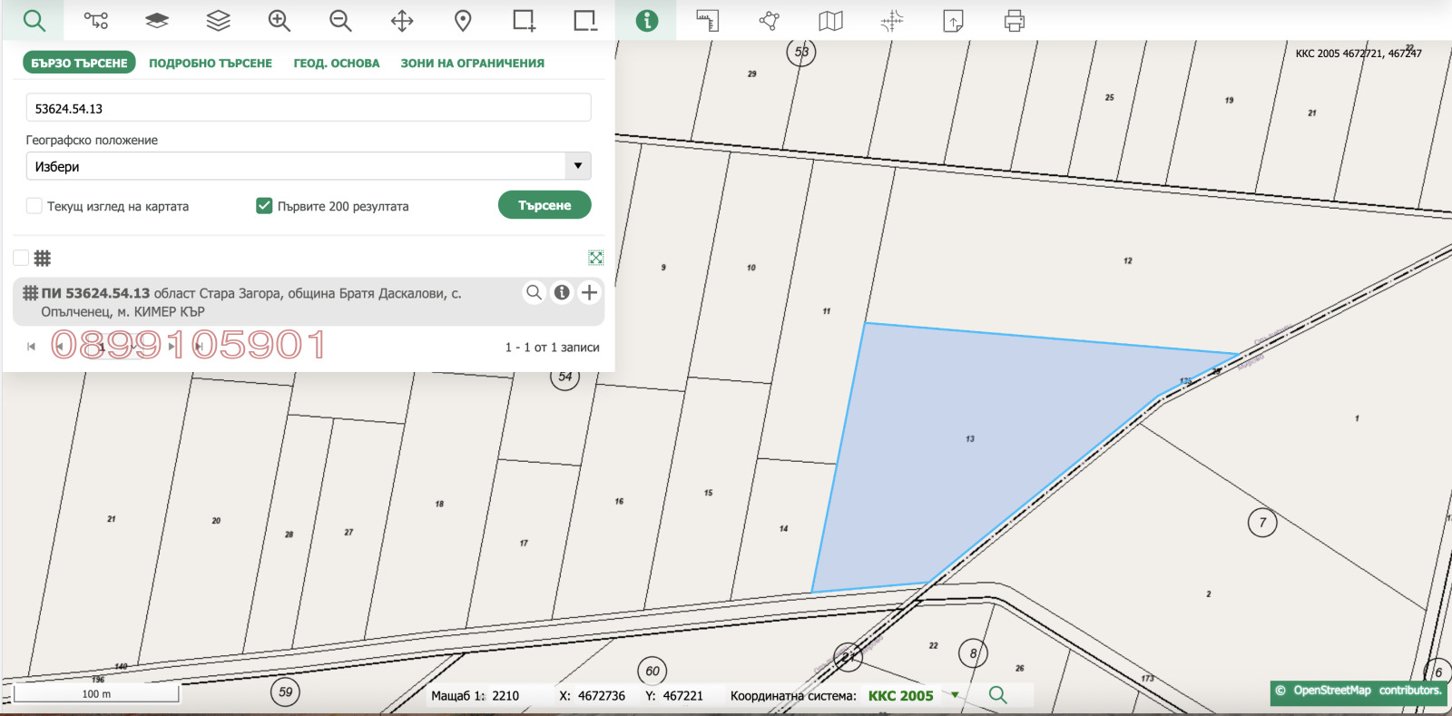Screen dimensions: 1452x716
Task: Tick the select-all results checkbox
Action: coord(21,258)
